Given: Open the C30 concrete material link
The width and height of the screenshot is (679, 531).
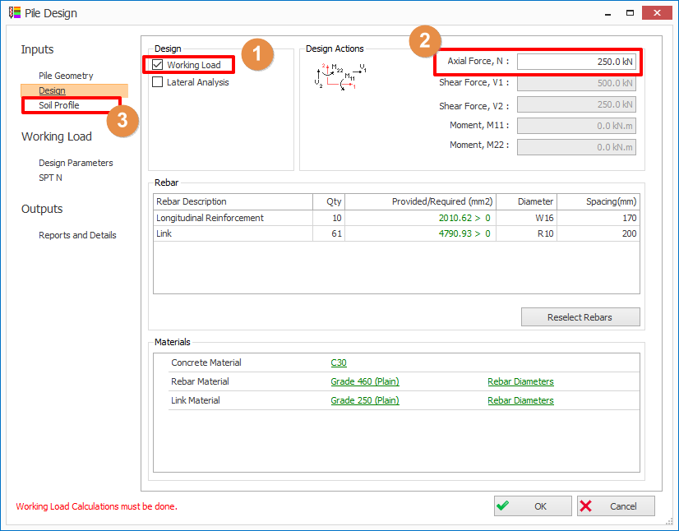Looking at the screenshot, I should point(339,362).
